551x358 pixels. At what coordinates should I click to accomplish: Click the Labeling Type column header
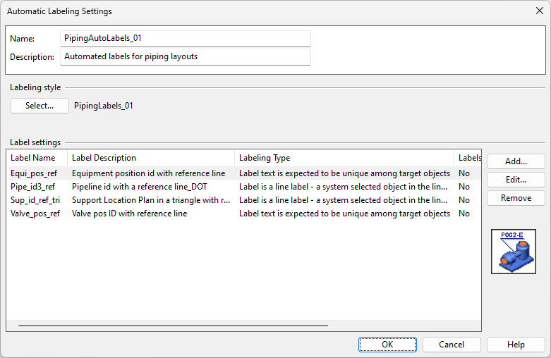coord(344,158)
